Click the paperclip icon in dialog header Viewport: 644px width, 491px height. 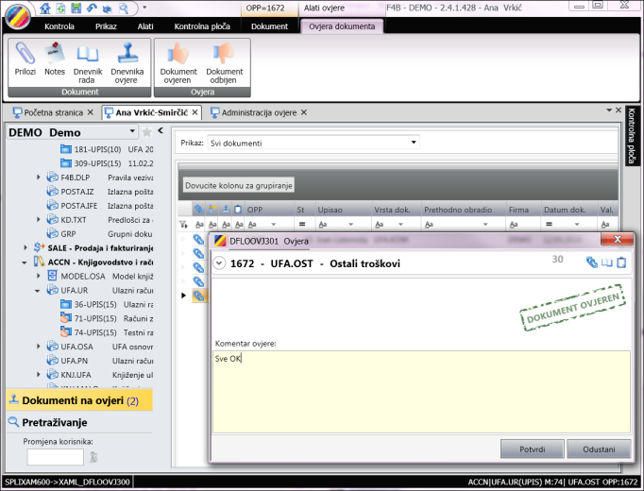(x=591, y=263)
